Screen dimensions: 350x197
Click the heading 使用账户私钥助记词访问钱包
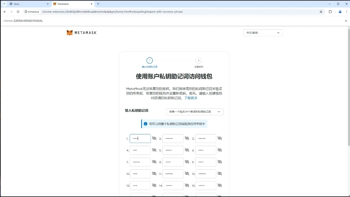(x=174, y=76)
